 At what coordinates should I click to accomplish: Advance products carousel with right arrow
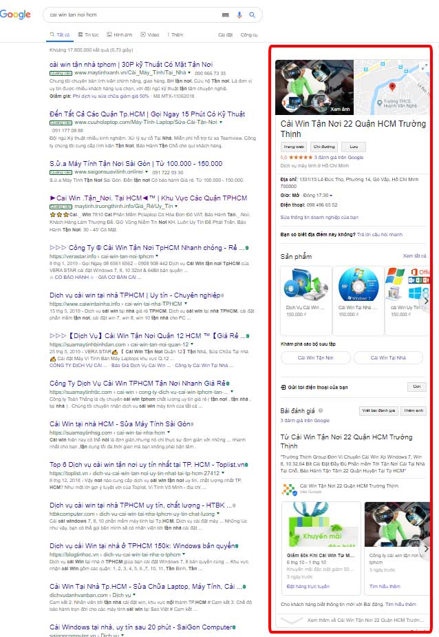425,301
